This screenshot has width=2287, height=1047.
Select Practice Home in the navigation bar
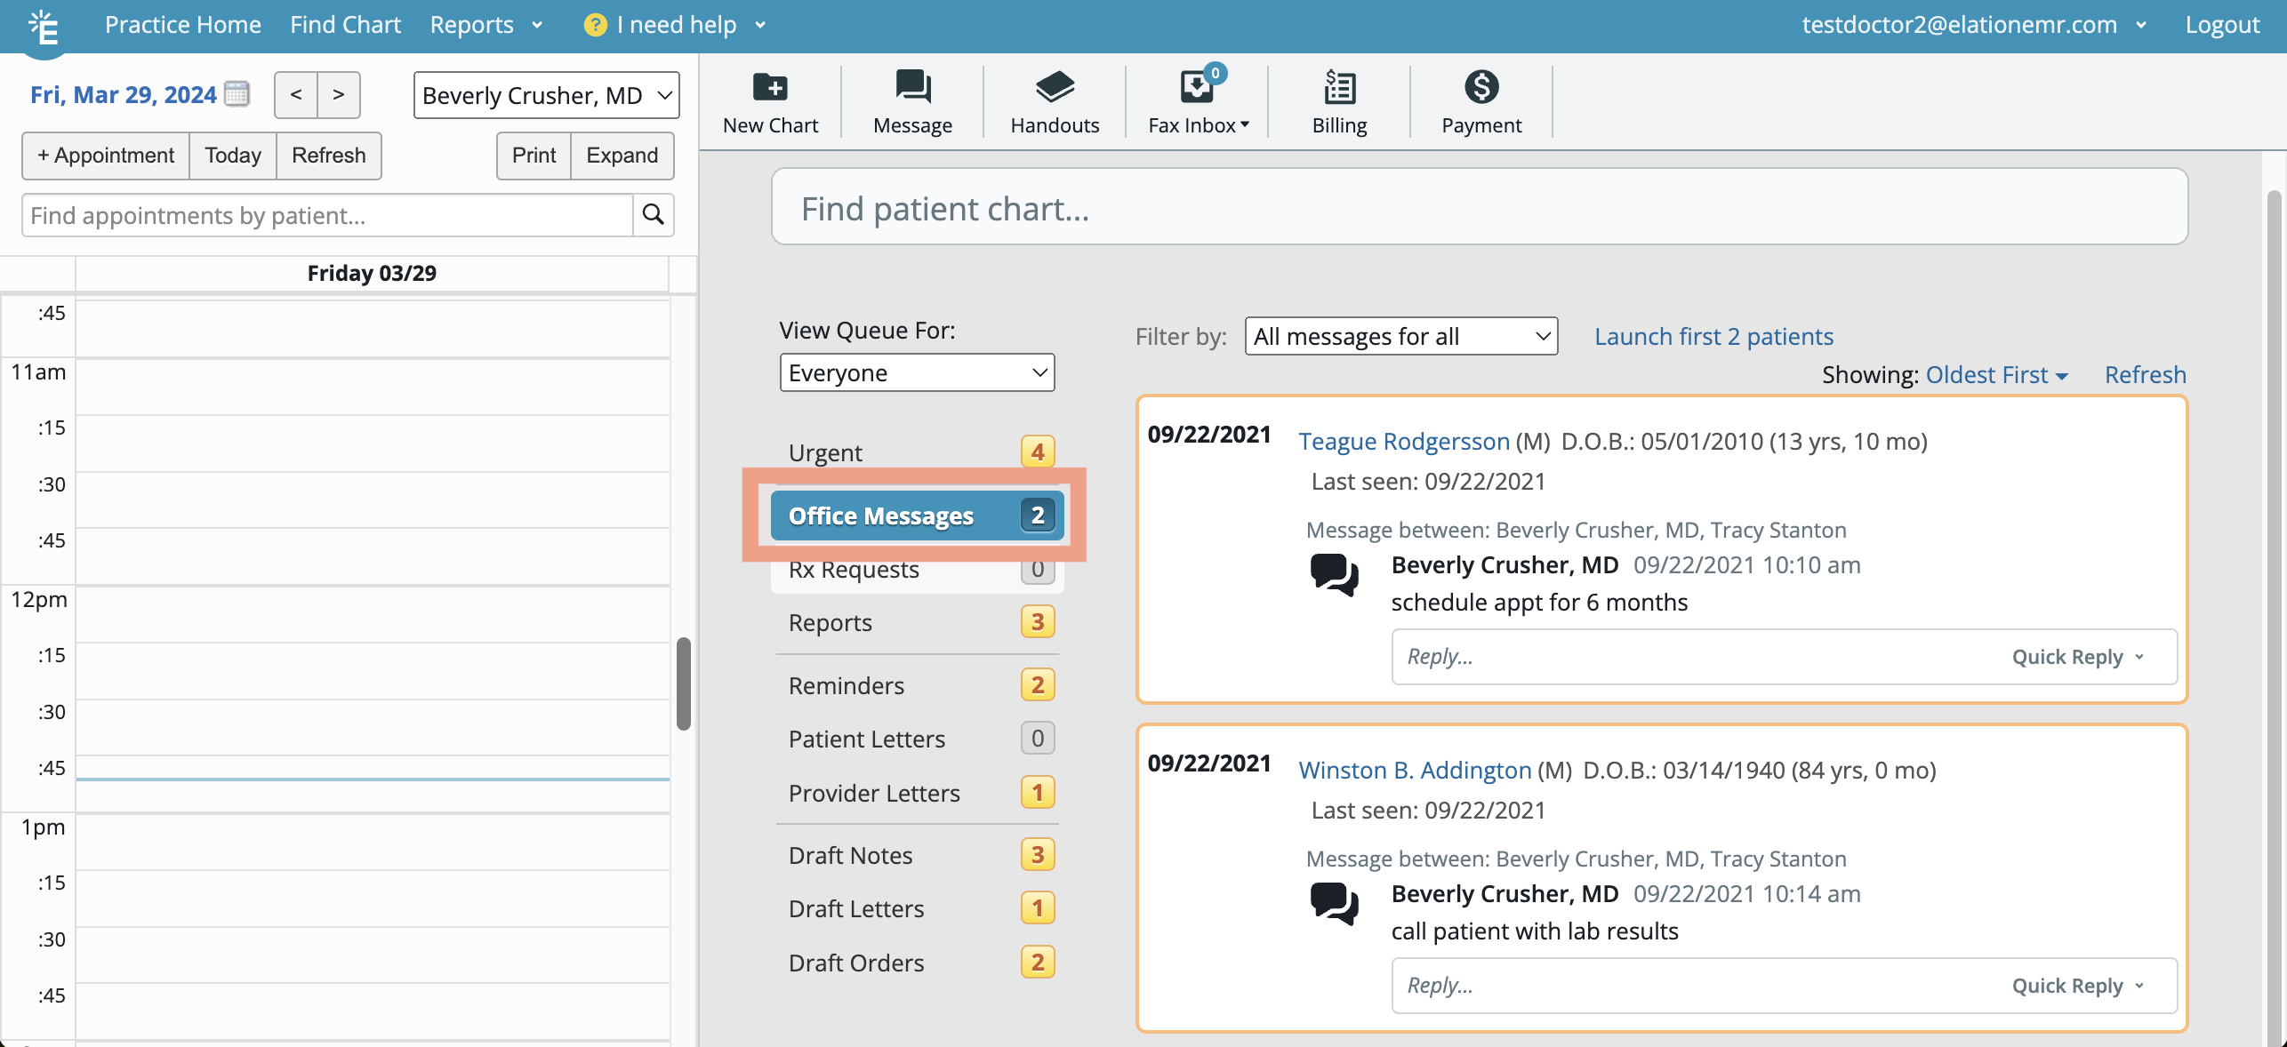182,24
